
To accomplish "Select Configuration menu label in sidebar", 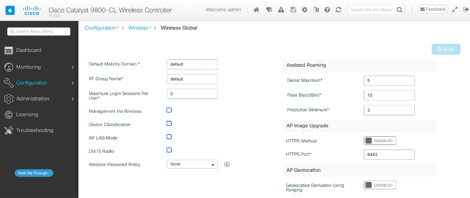I will tap(32, 83).
